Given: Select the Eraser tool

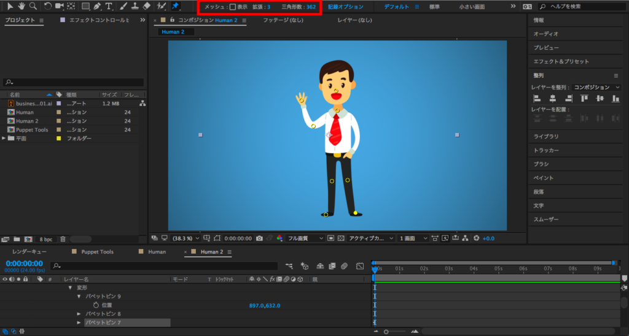Looking at the screenshot, I should (x=146, y=6).
